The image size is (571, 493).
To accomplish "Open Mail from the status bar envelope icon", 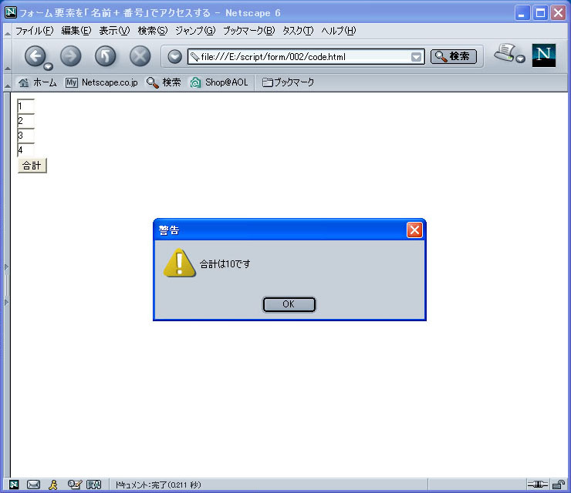I will point(33,485).
